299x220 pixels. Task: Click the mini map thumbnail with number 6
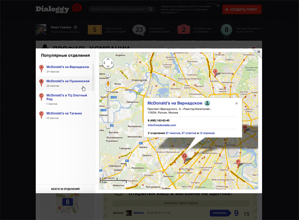(68, 203)
